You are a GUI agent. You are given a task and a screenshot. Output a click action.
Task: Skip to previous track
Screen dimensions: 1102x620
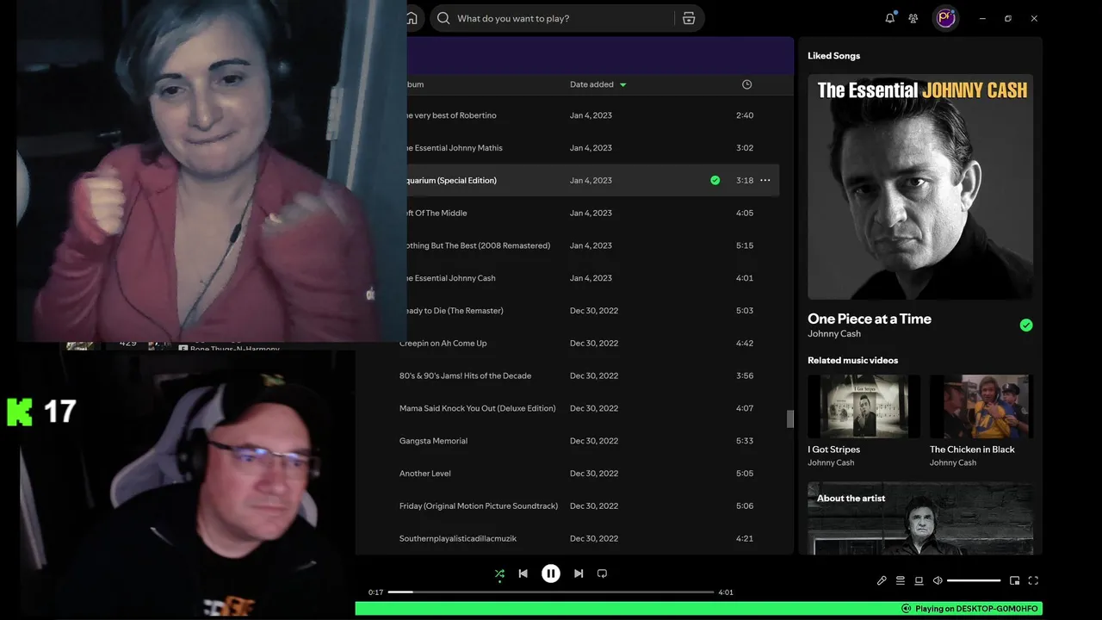click(523, 573)
